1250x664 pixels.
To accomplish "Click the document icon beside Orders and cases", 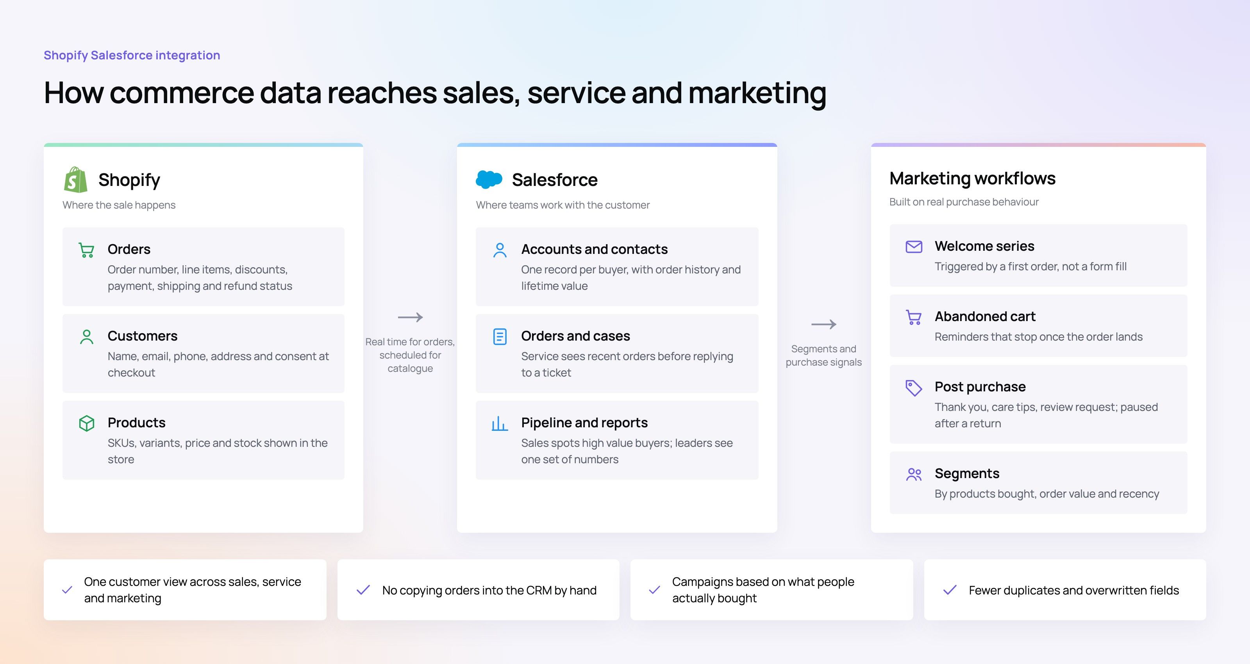I will coord(500,337).
